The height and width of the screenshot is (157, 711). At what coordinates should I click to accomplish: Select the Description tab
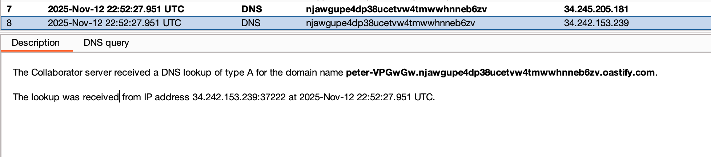(x=36, y=43)
